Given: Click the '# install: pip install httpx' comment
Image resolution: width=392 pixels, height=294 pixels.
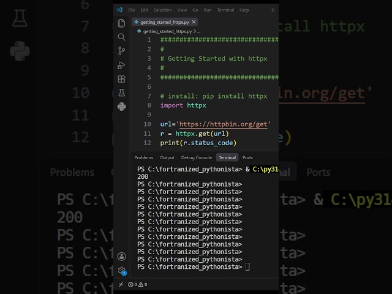Looking at the screenshot, I should (x=214, y=96).
